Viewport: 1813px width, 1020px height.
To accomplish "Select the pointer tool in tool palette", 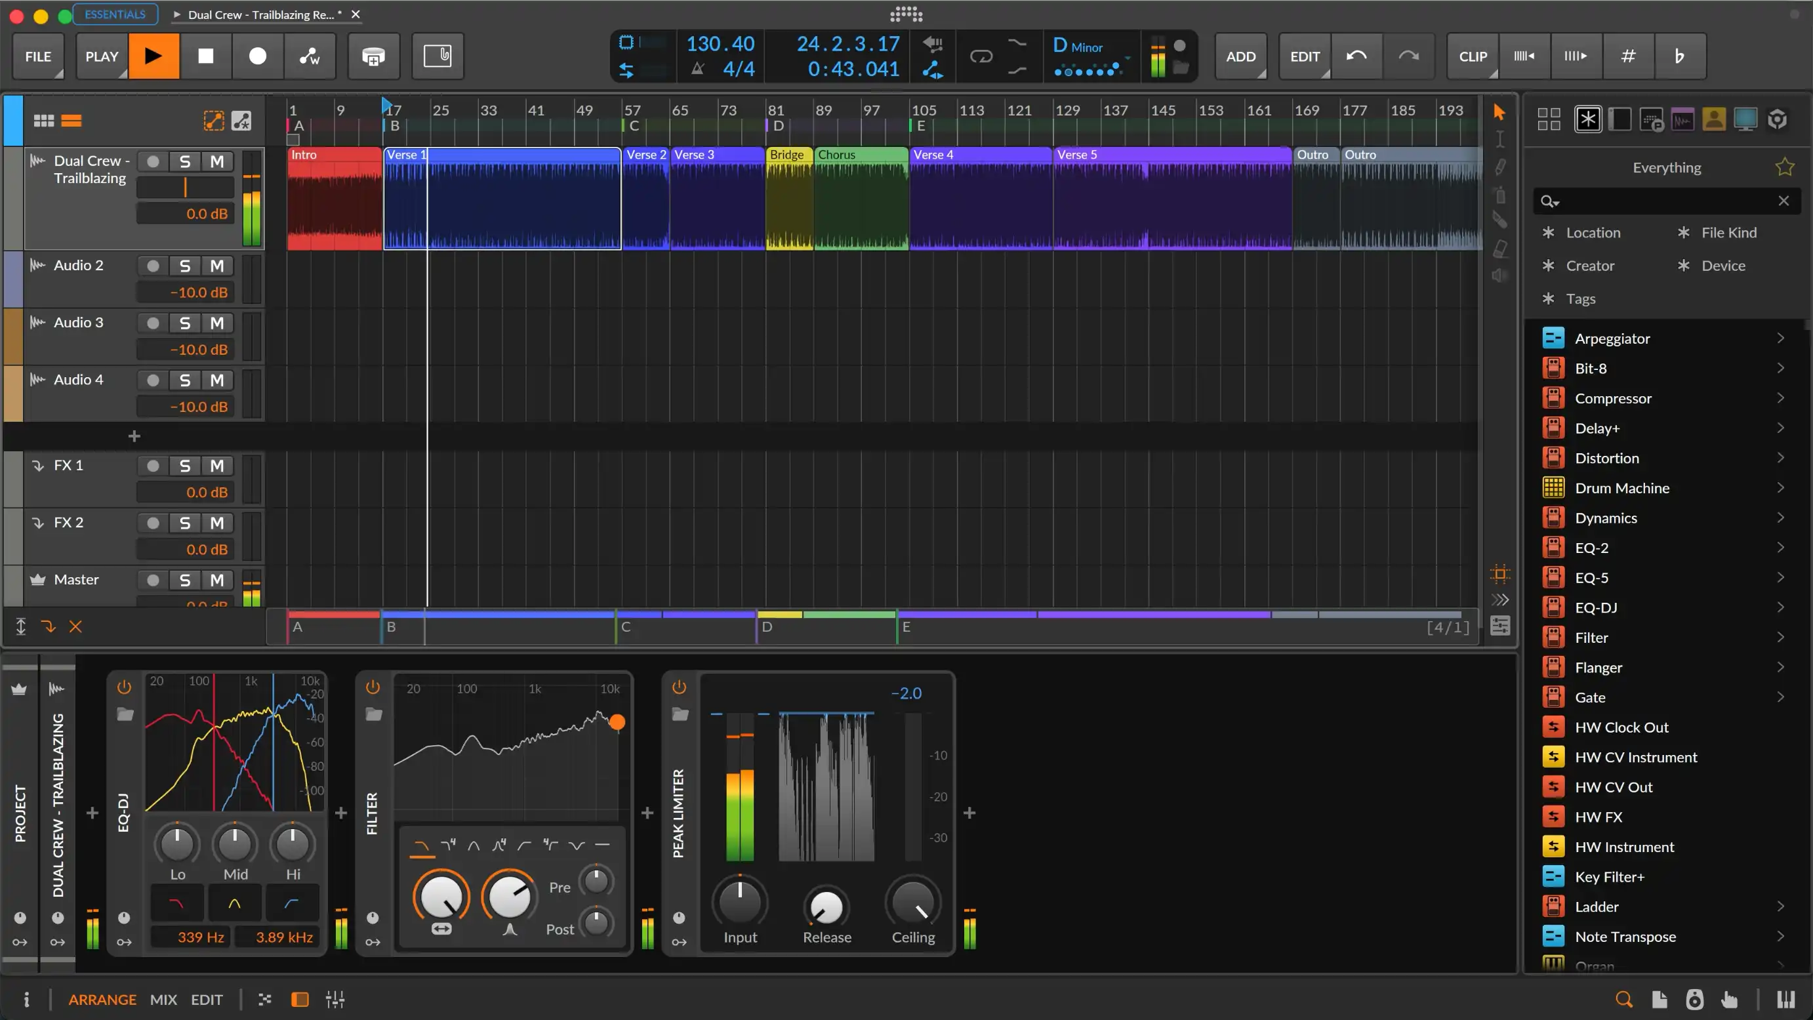I will pos(1499,112).
